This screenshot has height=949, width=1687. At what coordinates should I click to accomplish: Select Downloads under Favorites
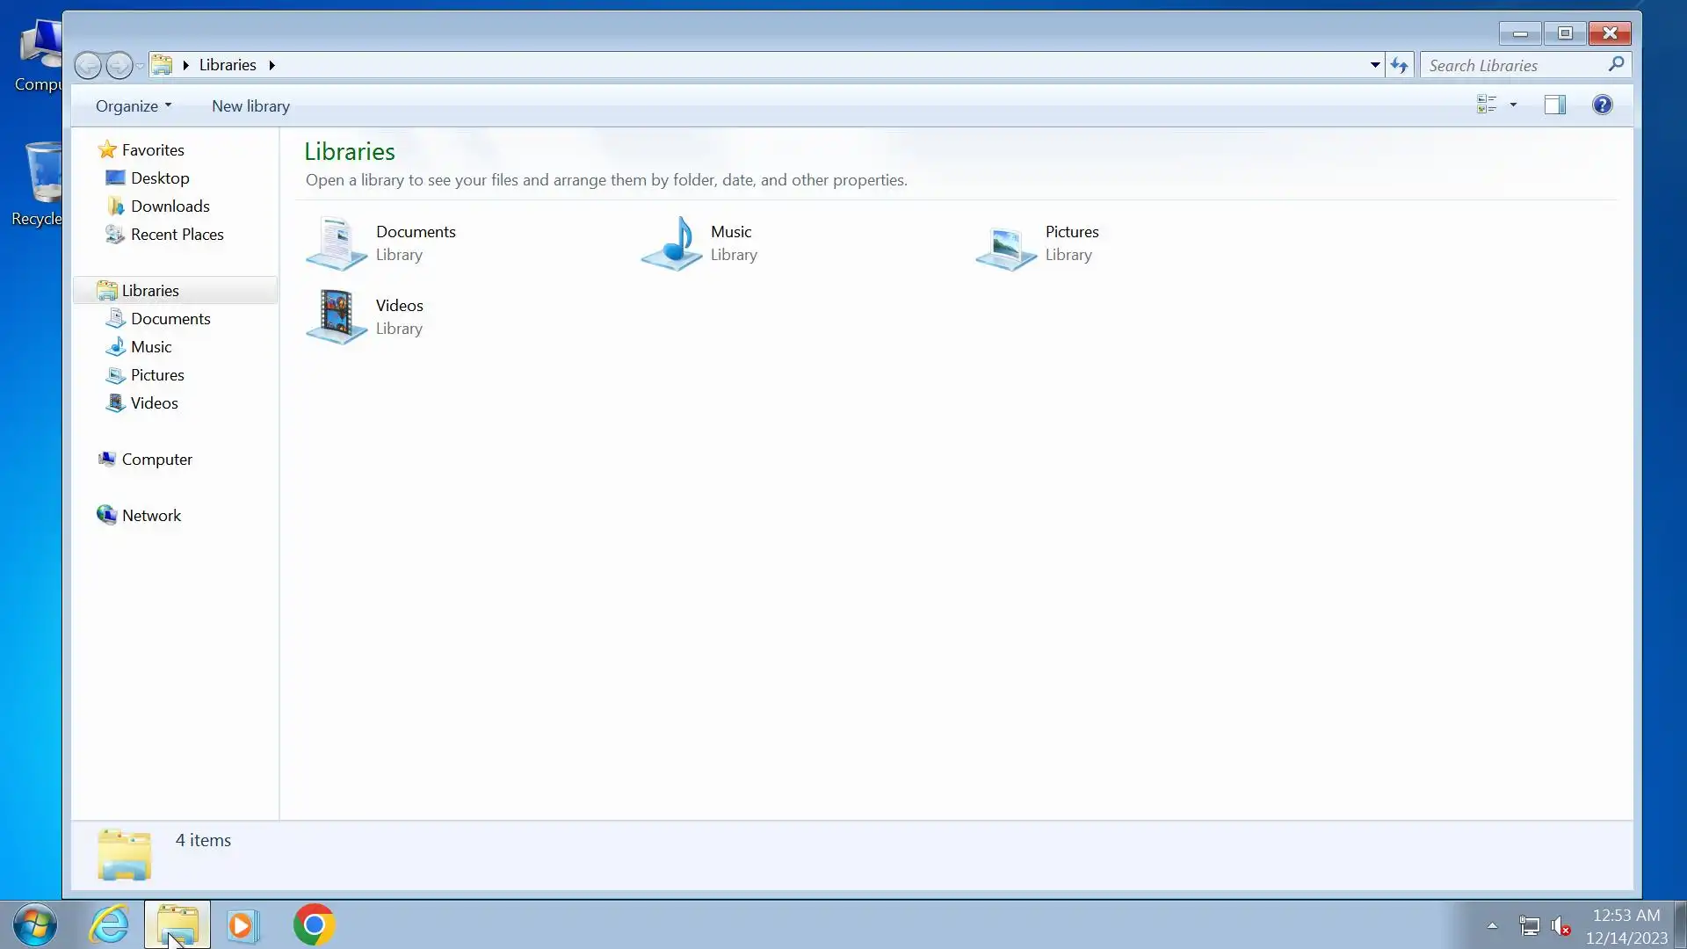170,206
